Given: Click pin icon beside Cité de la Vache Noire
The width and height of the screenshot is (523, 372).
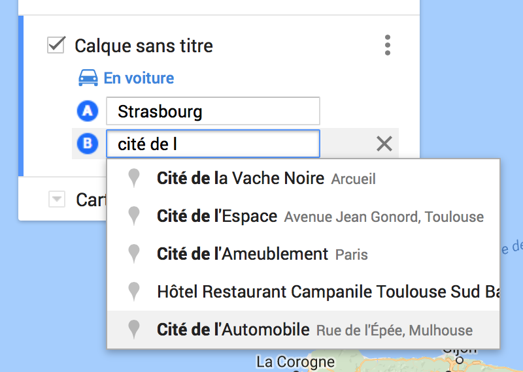Looking at the screenshot, I should [134, 178].
